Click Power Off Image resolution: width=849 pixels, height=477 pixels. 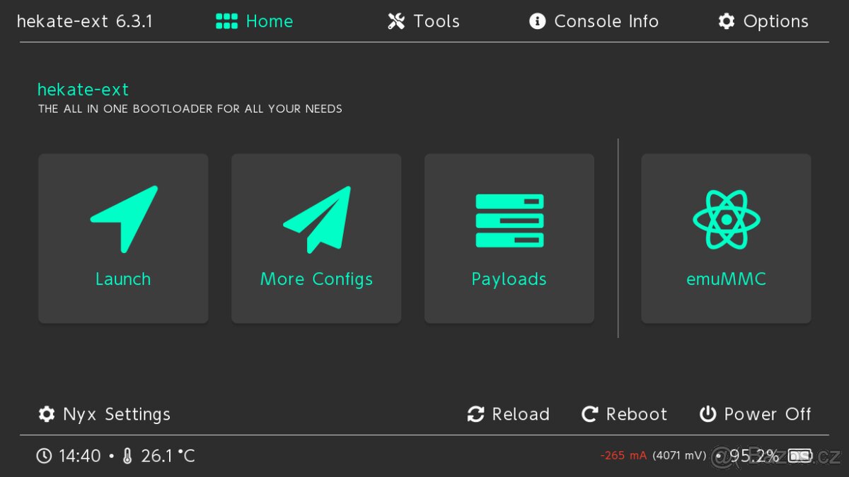click(755, 414)
